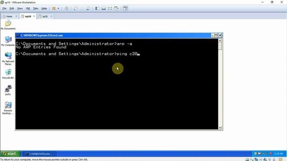Switch to Unity mode toolbar icon

(x=116, y=8)
